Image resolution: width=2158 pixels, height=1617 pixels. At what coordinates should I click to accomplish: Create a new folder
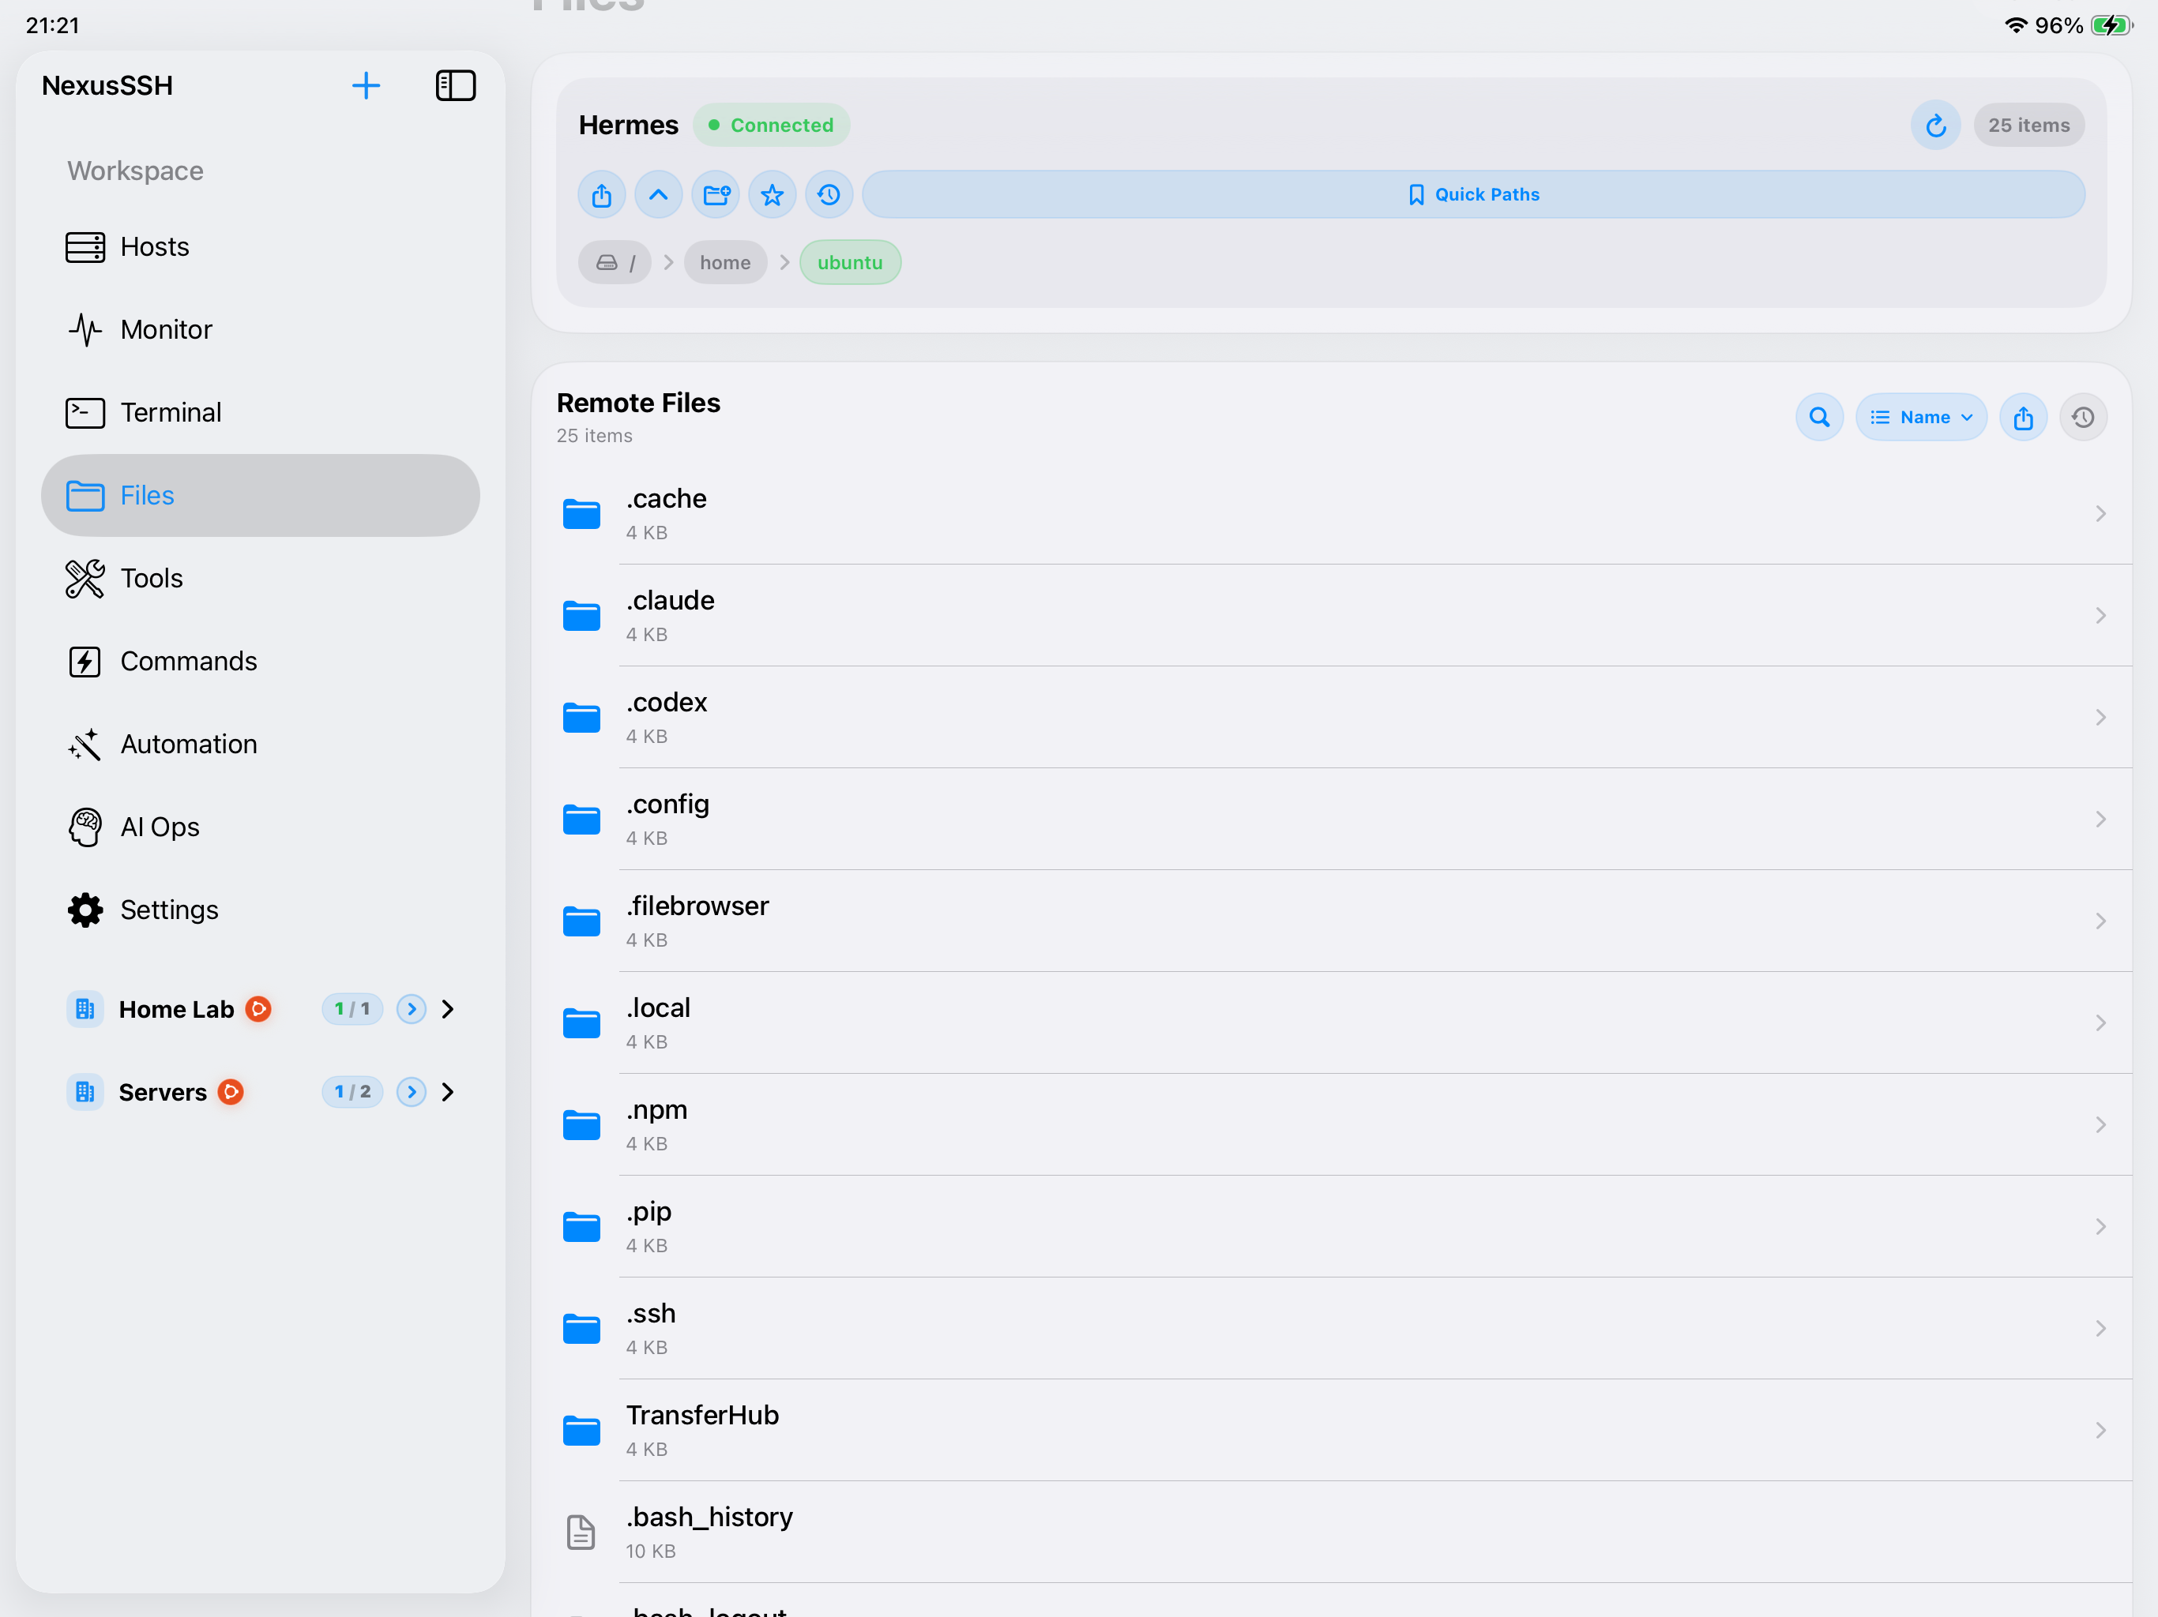716,195
